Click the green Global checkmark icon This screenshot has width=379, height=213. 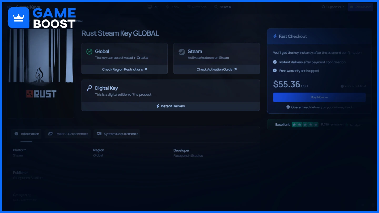(89, 52)
